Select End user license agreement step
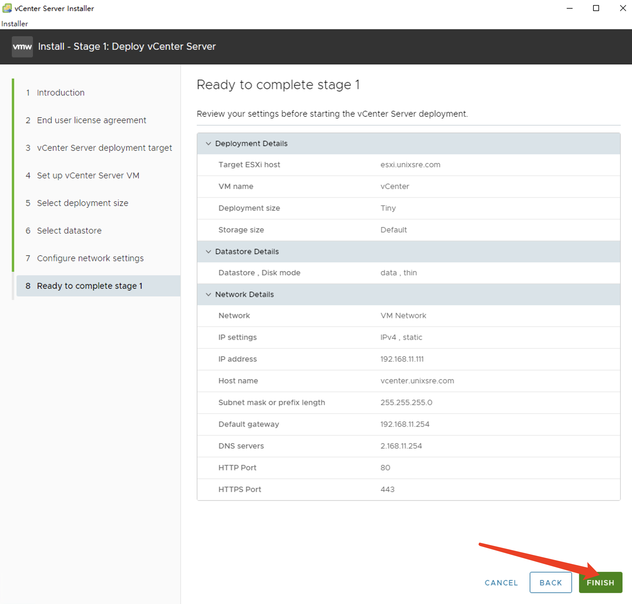632x604 pixels. pyautogui.click(x=91, y=120)
